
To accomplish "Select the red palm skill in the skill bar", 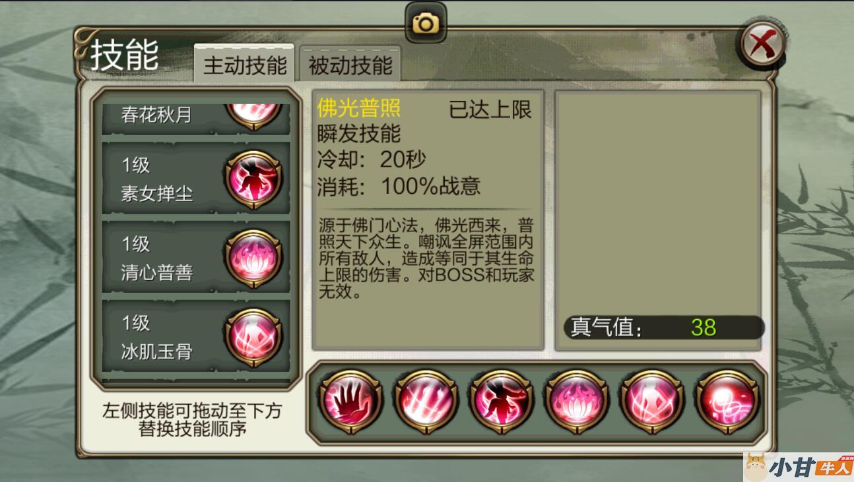I will click(x=350, y=402).
